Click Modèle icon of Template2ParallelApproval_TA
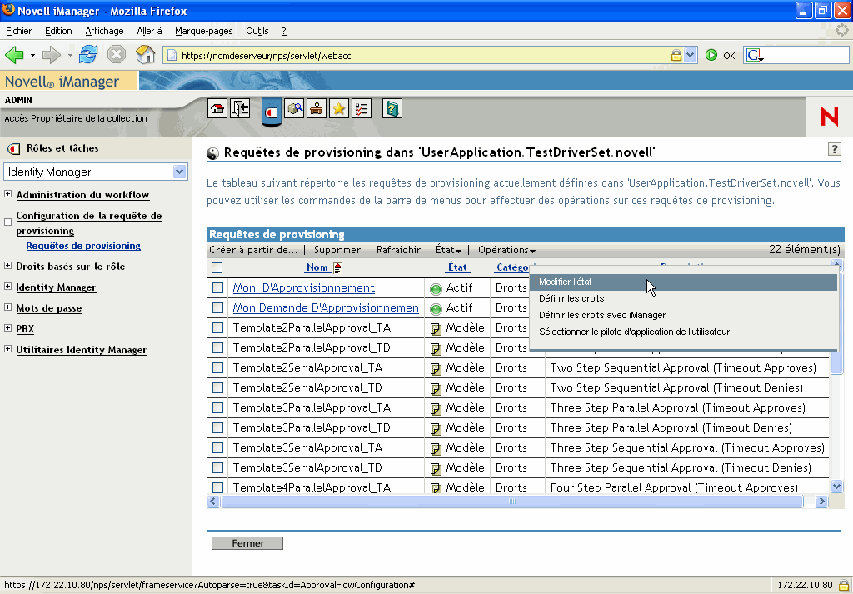The height and width of the screenshot is (594, 853). 436,329
